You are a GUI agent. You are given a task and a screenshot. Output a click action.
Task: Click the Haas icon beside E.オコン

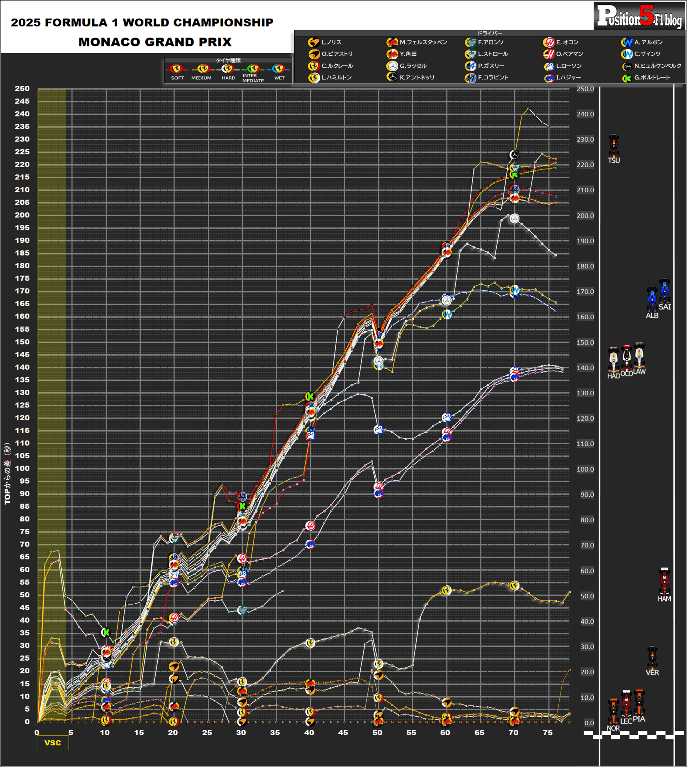coord(549,43)
